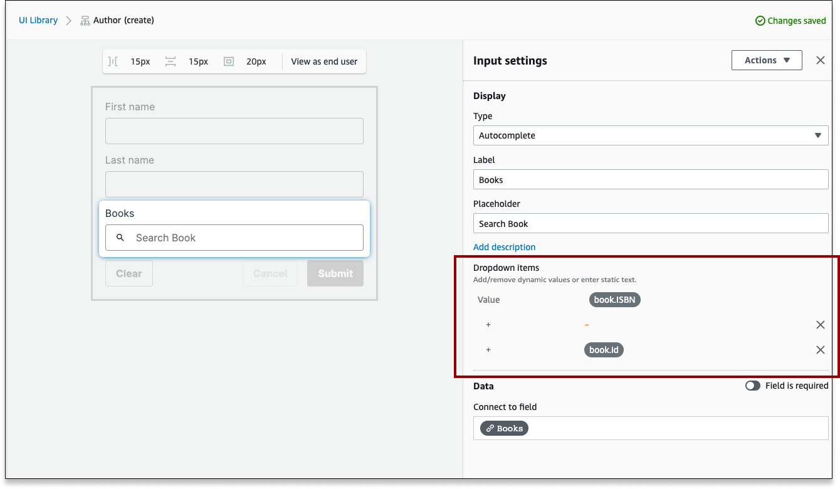
Task: Click the Clear button on form
Action: click(129, 273)
